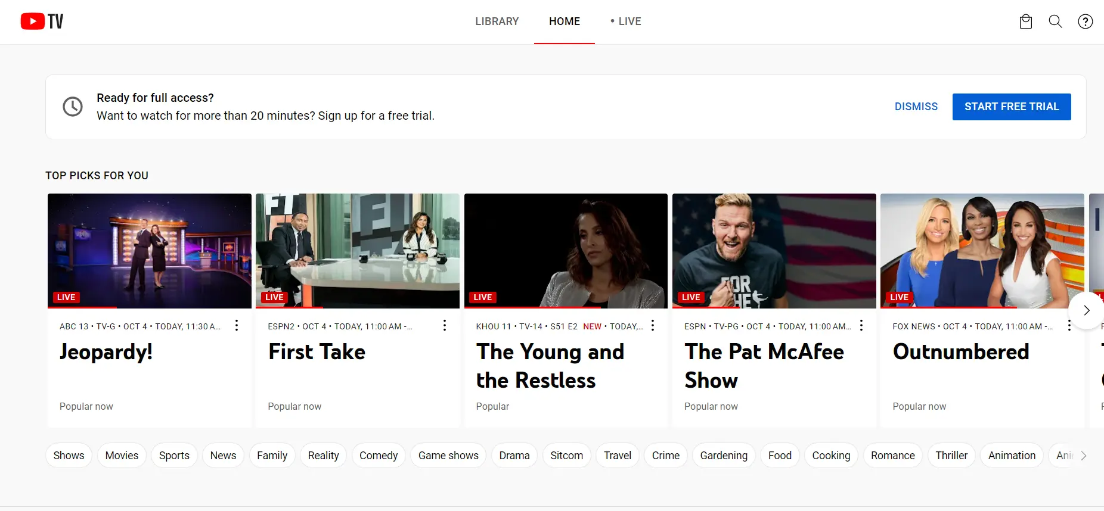Open the help question mark icon
The image size is (1104, 511).
[1085, 21]
